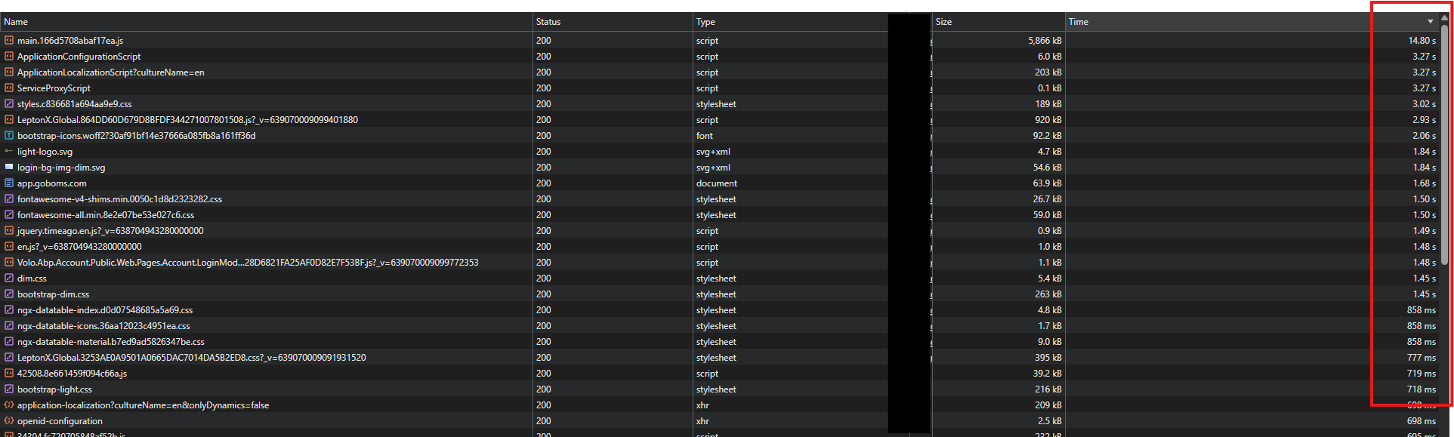The height and width of the screenshot is (437, 1454).
Task: Click the 5,866 kB size cell
Action: [1045, 40]
